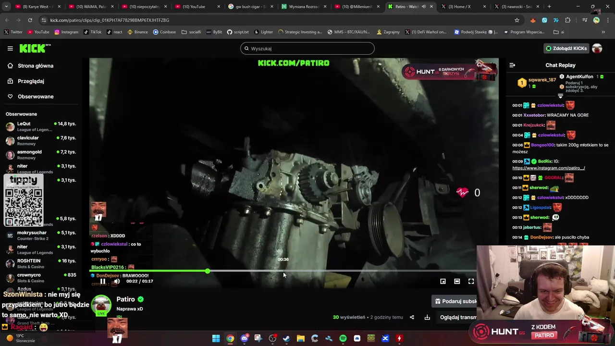Screen dimensions: 615x346
Task: Go to Strona główna
Action: [x=36, y=66]
